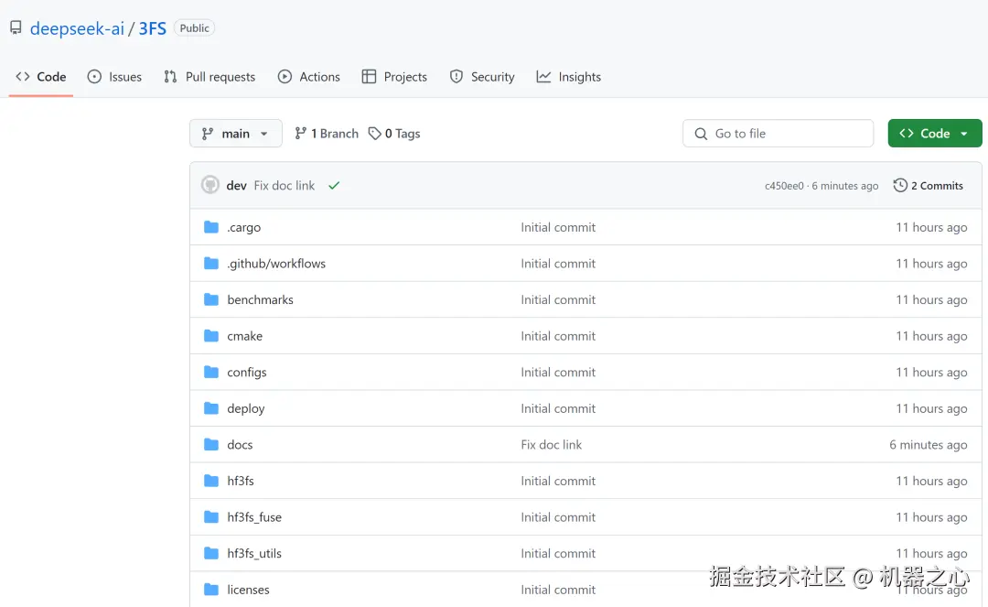Open the deepseek-ai owner link
The image size is (988, 607).
[x=77, y=28]
